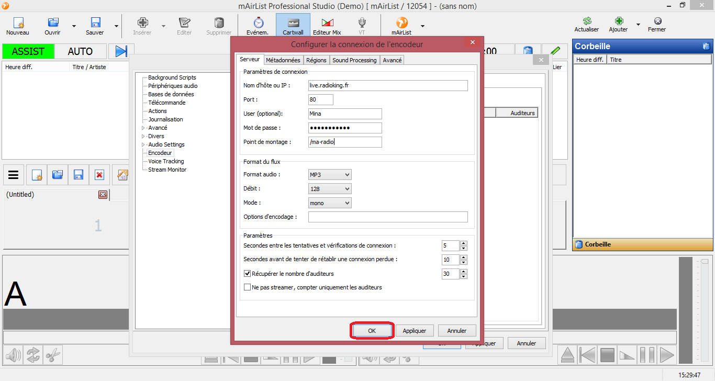
Task: Click the Editer toolbar icon
Action: (x=184, y=23)
